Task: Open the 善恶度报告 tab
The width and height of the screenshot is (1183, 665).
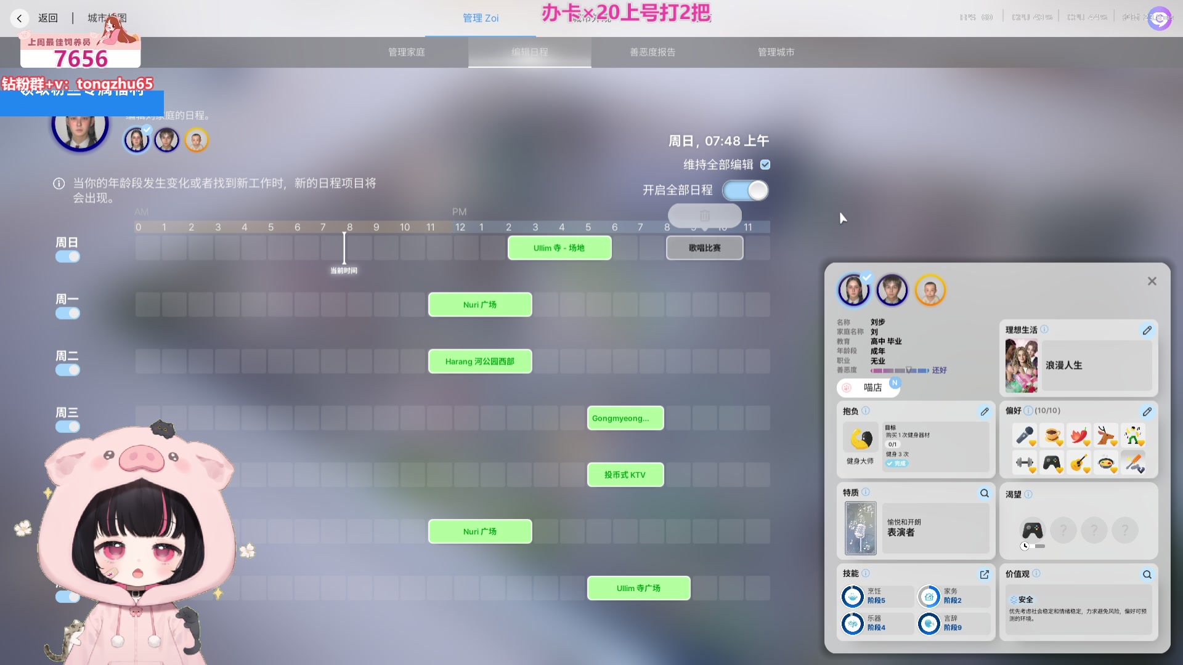Action: 652,52
